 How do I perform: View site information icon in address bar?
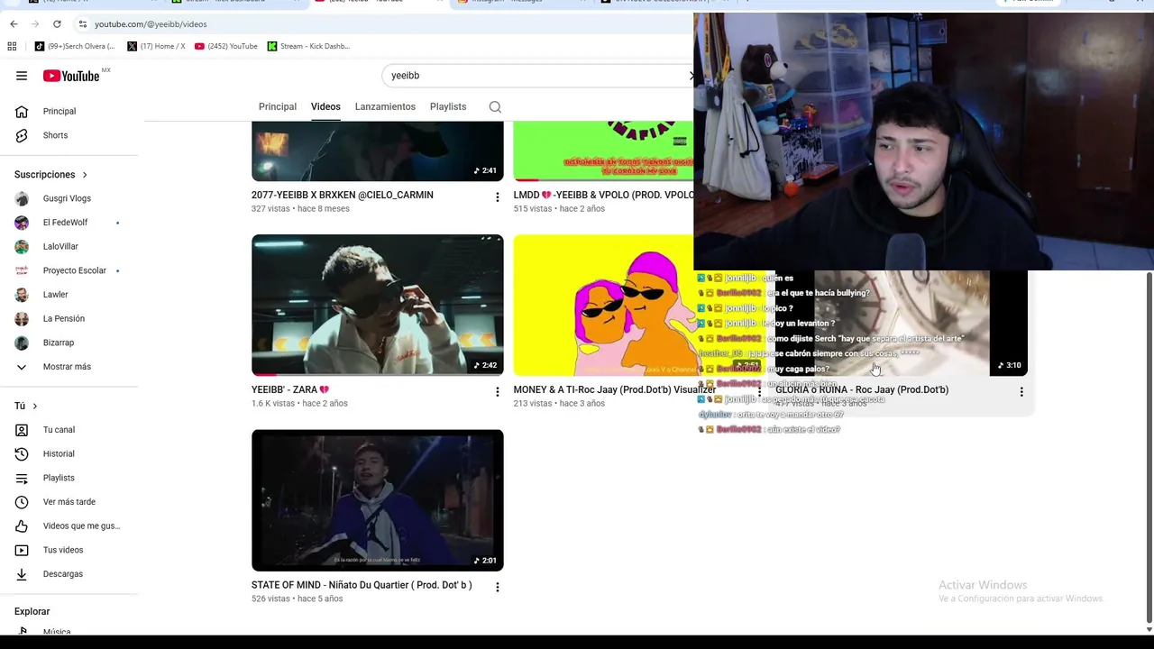[x=82, y=24]
